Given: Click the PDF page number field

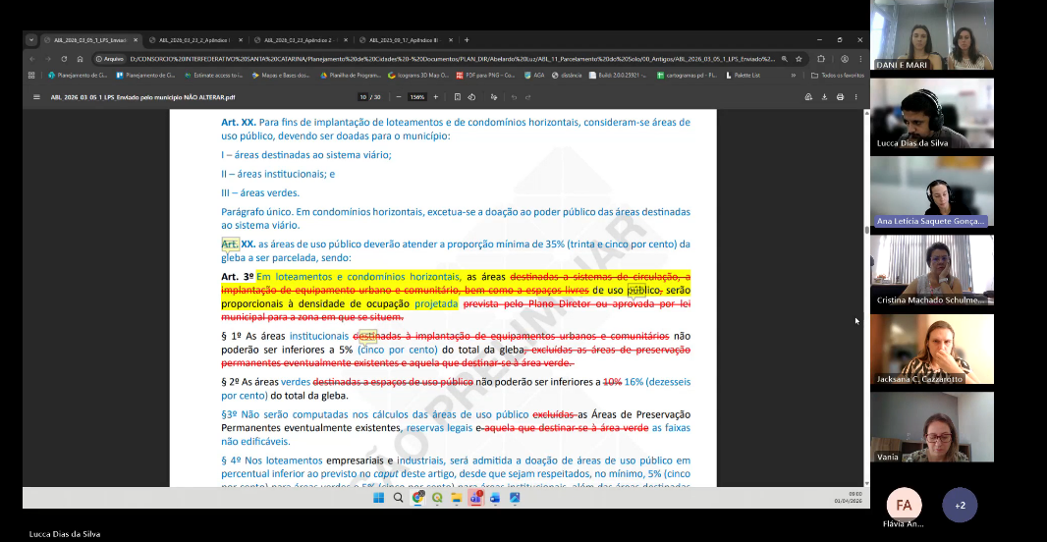Looking at the screenshot, I should pos(363,97).
